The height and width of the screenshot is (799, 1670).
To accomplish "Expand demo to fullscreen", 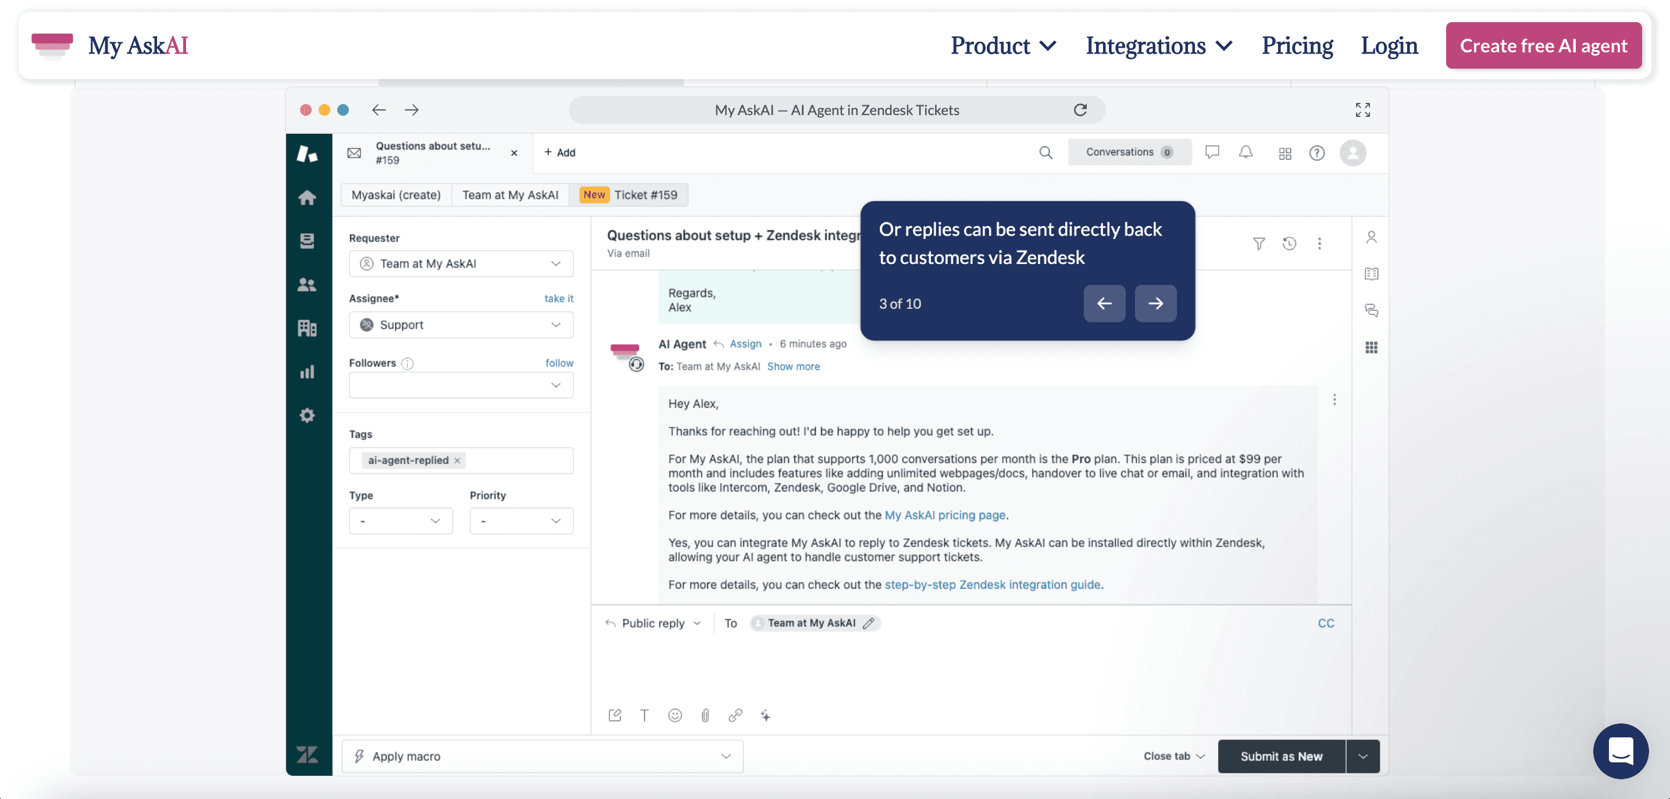I will [x=1363, y=109].
